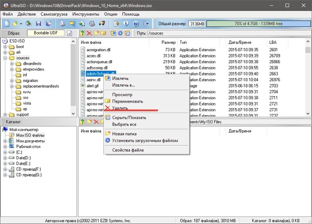Select the ru-ru folder in the image tree
Viewport: 312px width, 224px height.
[x=27, y=92]
